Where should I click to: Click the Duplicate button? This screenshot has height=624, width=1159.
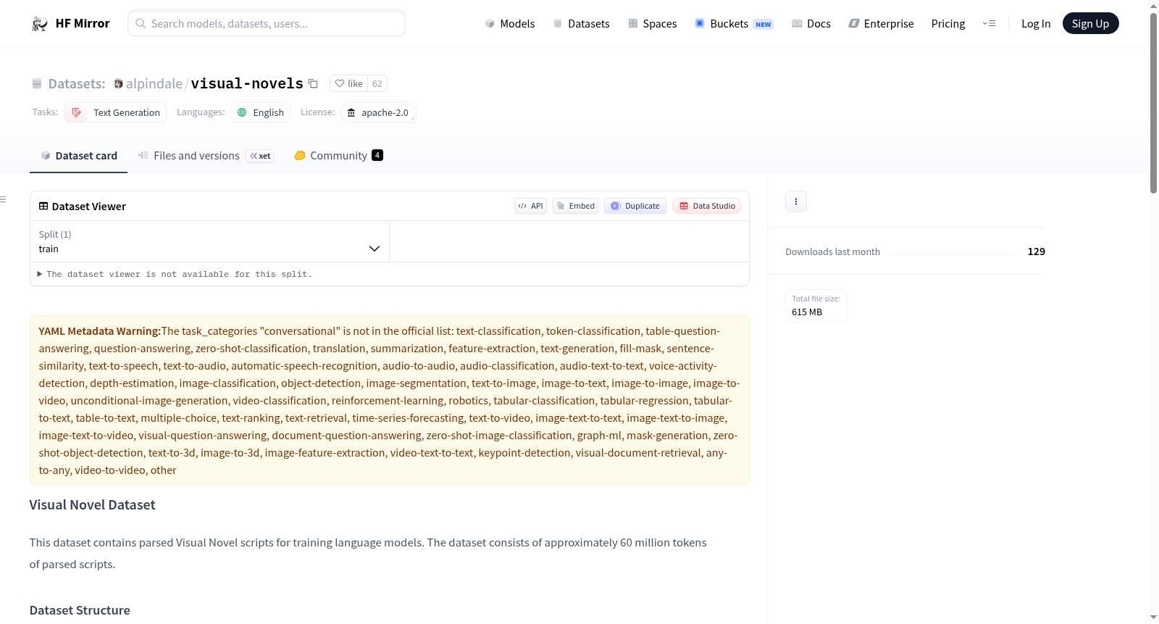click(635, 206)
